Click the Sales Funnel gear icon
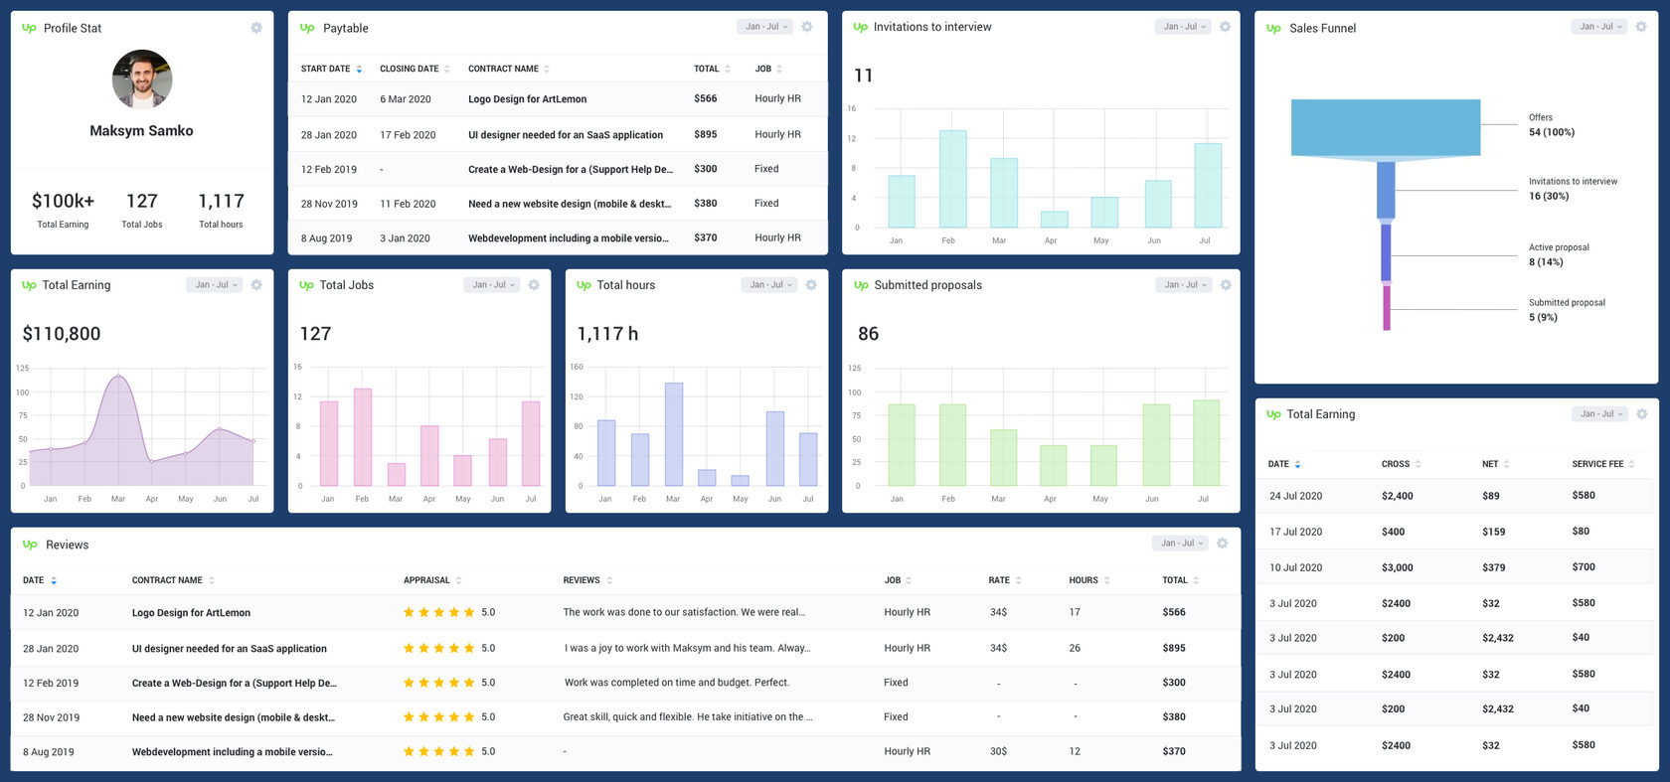1670x782 pixels. [x=1641, y=27]
